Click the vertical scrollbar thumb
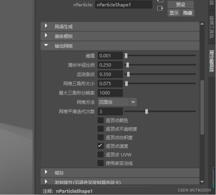This screenshot has width=216, height=195. pos(202,107)
